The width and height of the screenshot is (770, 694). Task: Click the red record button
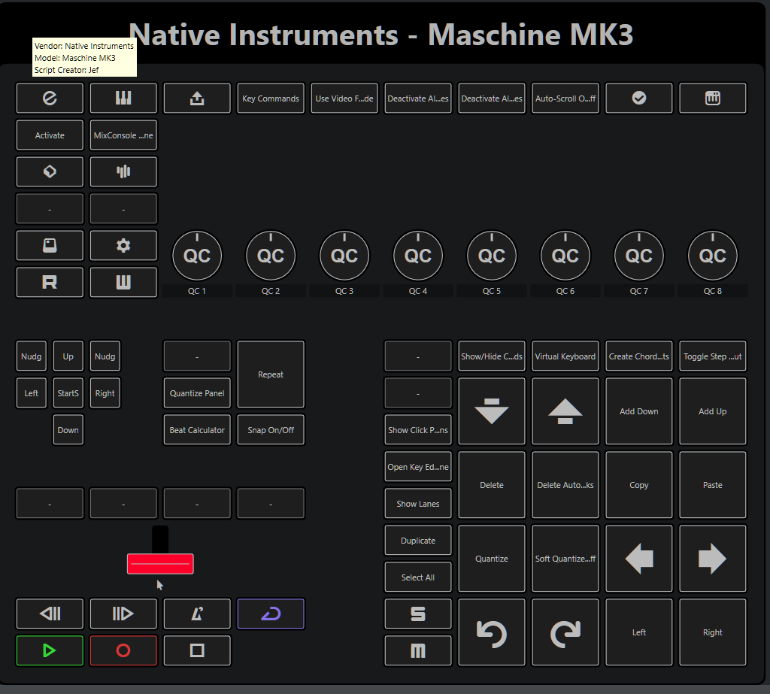pos(123,650)
